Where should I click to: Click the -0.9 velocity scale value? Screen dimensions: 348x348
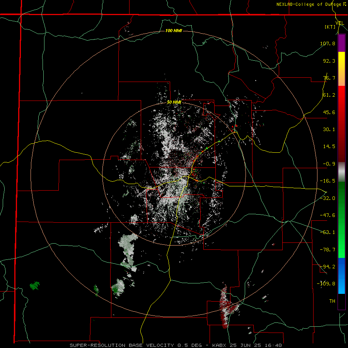pyautogui.click(x=329, y=164)
